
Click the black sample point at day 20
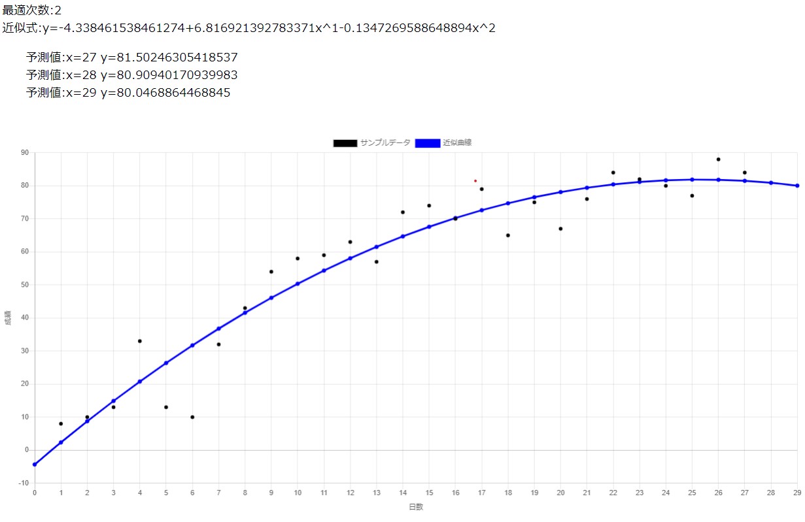coord(560,229)
